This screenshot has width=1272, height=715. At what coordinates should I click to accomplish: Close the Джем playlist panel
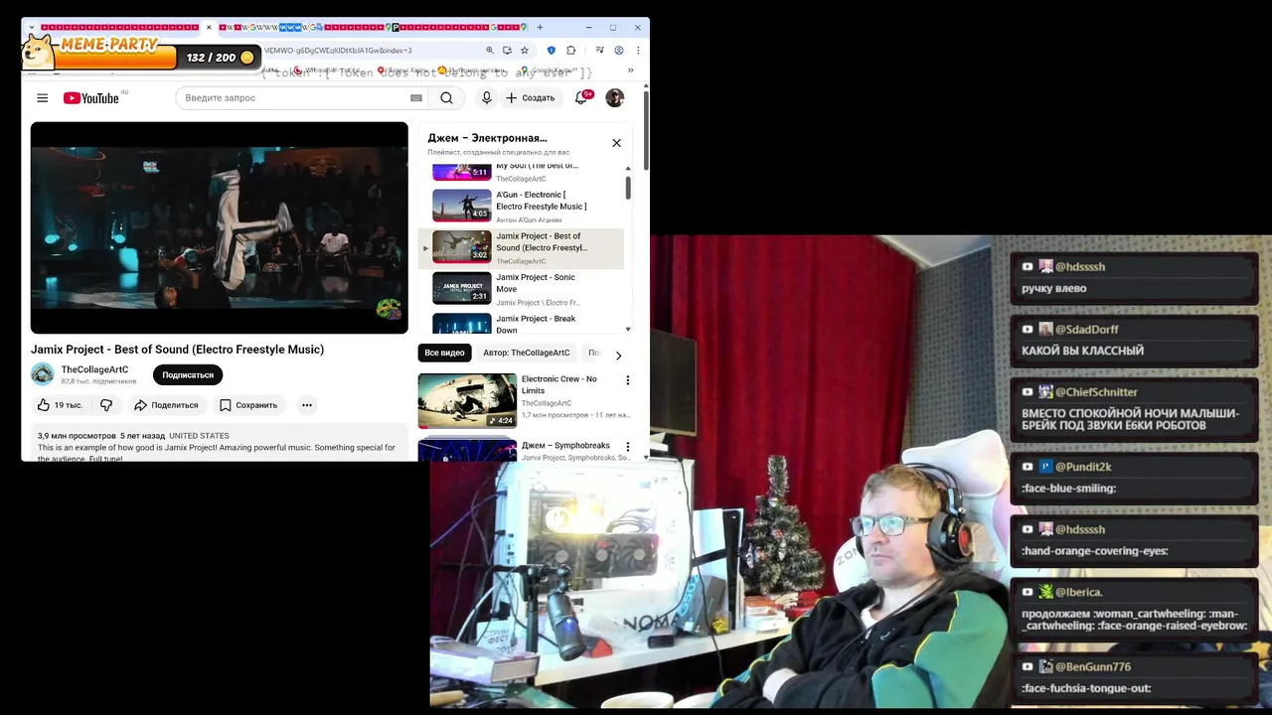click(616, 143)
